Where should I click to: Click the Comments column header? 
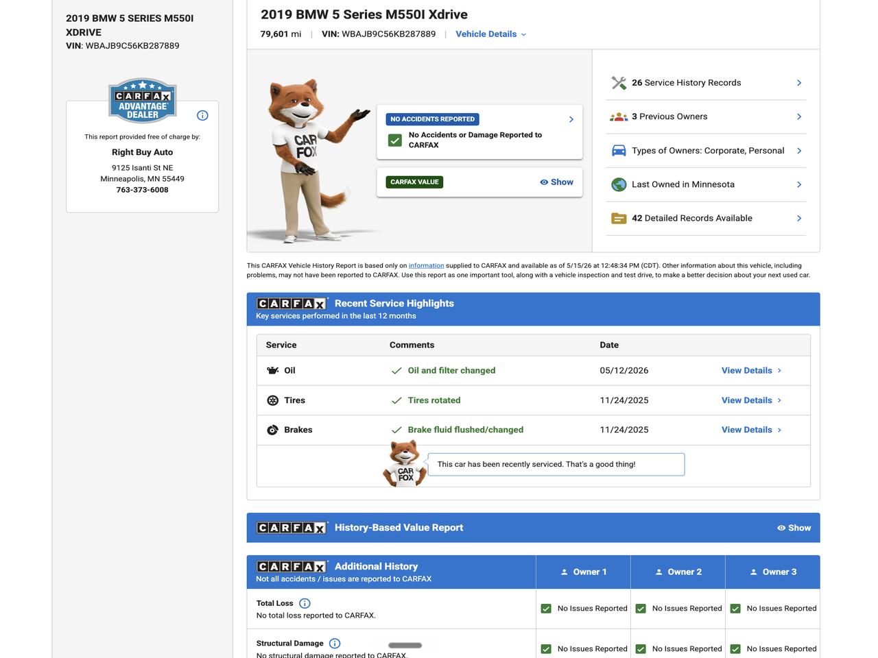[x=412, y=345]
